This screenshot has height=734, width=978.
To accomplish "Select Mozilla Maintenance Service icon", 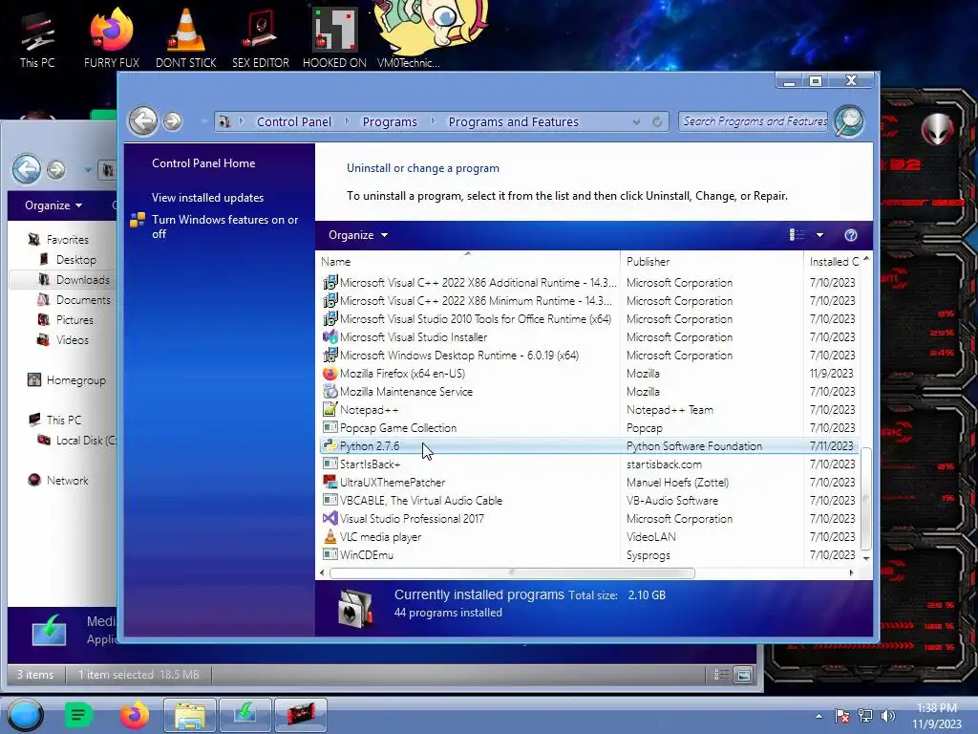I will point(330,391).
